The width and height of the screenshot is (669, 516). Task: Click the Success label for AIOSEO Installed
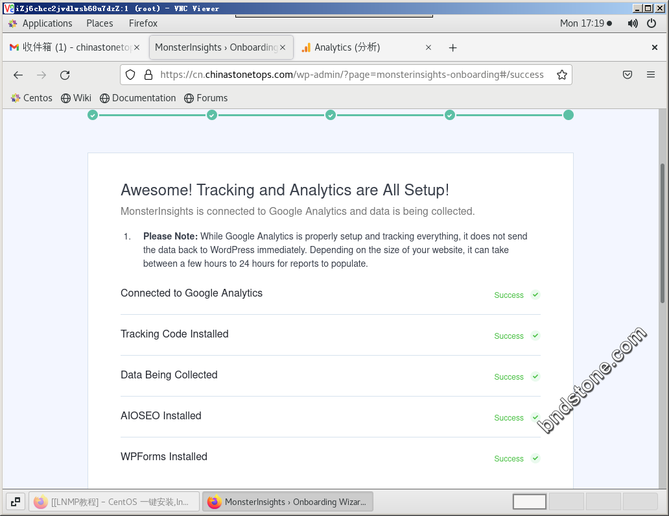509,418
